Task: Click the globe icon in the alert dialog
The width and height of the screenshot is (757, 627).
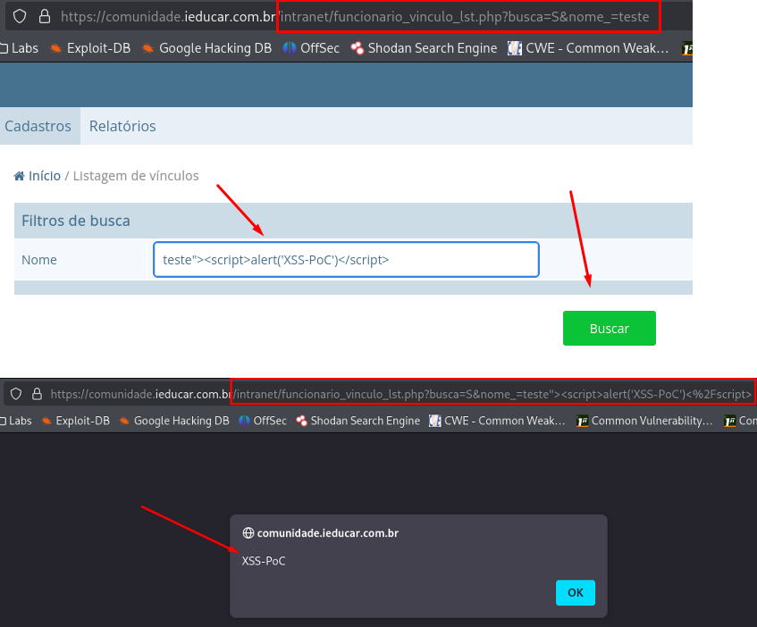Action: click(248, 533)
